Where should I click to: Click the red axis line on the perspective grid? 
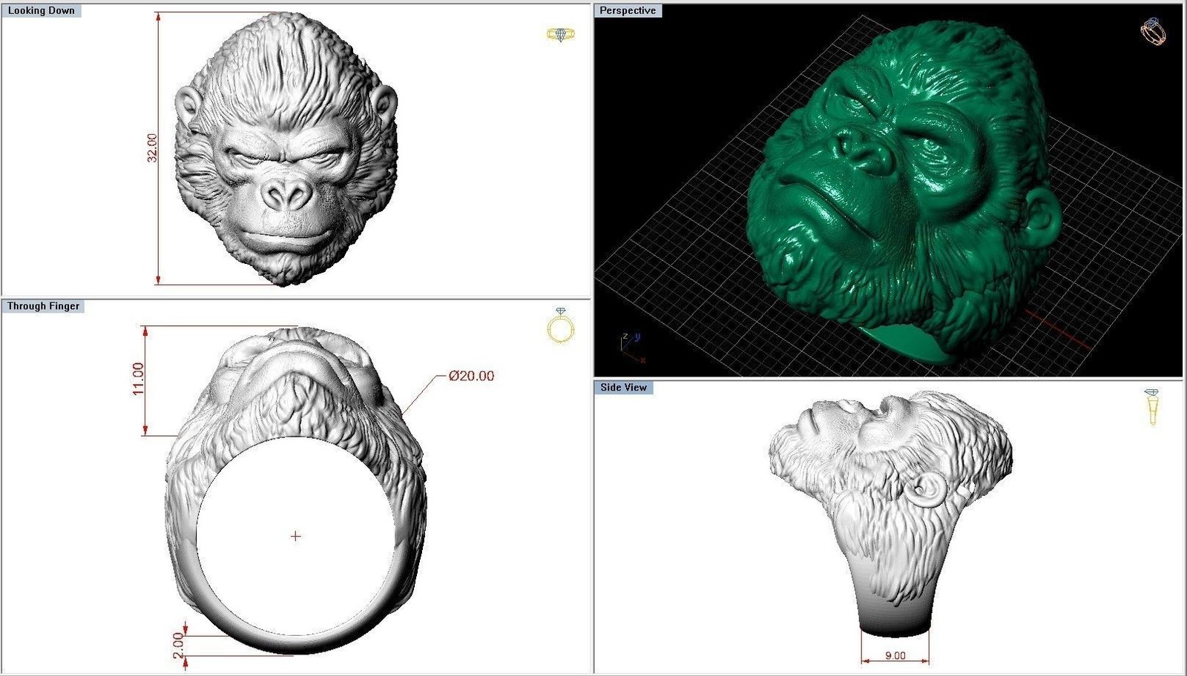(x=1057, y=329)
